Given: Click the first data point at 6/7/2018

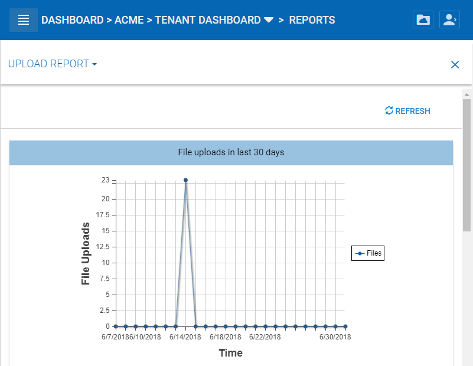Looking at the screenshot, I should 116,326.
